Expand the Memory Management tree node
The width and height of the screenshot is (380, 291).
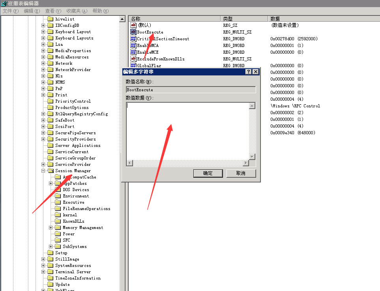51,228
